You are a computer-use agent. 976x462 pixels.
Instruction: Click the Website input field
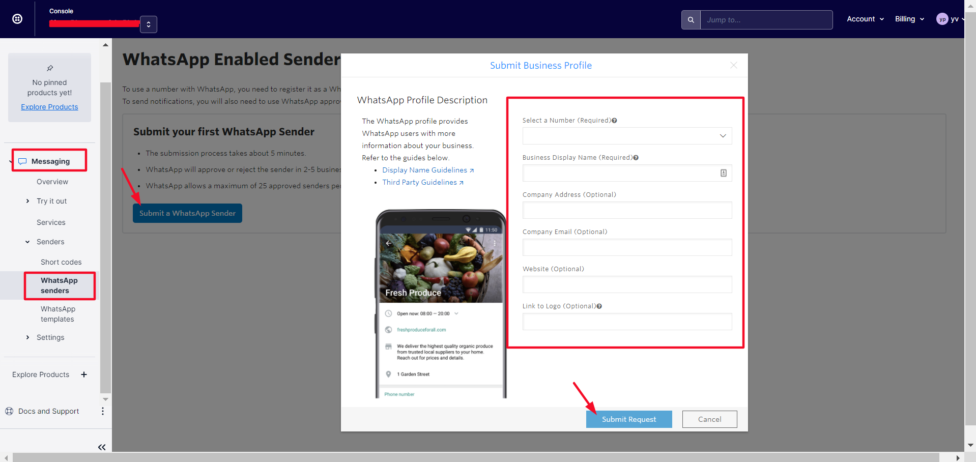pos(627,284)
